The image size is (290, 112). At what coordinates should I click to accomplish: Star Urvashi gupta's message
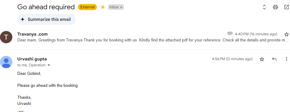point(262,59)
